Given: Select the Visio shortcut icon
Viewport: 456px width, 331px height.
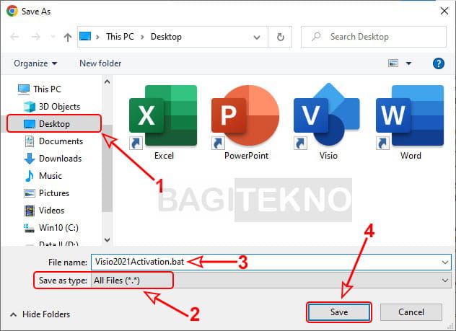Looking at the screenshot, I should (x=327, y=115).
